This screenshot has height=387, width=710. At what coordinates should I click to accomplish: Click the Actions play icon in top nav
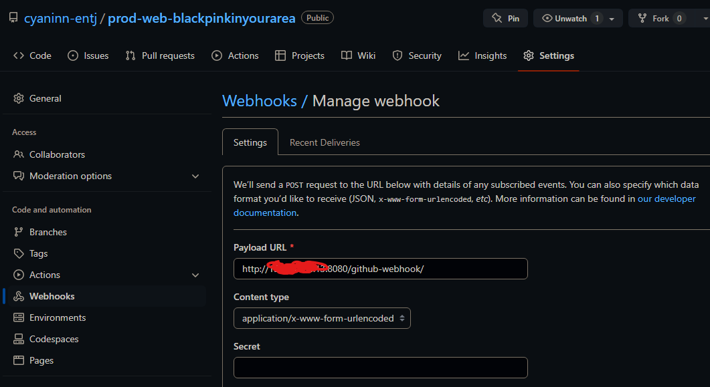point(217,55)
